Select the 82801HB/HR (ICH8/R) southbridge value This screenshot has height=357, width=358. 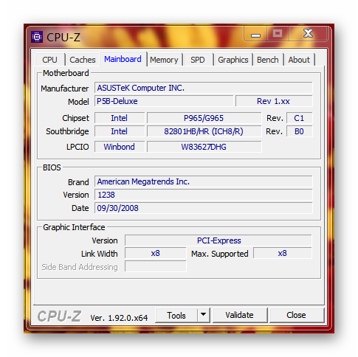(204, 131)
